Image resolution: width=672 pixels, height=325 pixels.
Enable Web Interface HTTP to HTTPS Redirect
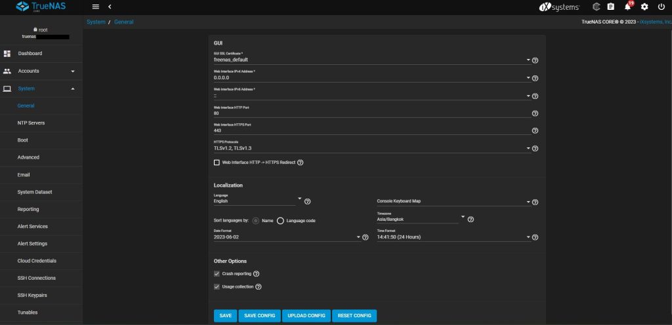pos(217,162)
